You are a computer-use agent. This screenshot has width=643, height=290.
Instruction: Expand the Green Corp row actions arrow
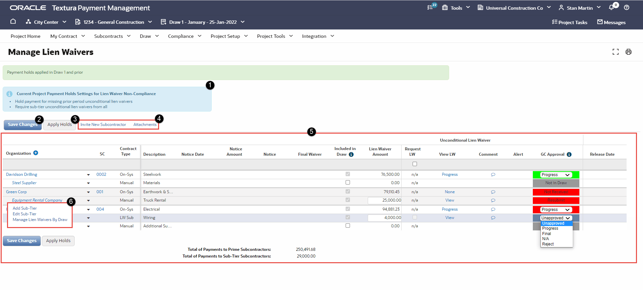pyautogui.click(x=88, y=192)
